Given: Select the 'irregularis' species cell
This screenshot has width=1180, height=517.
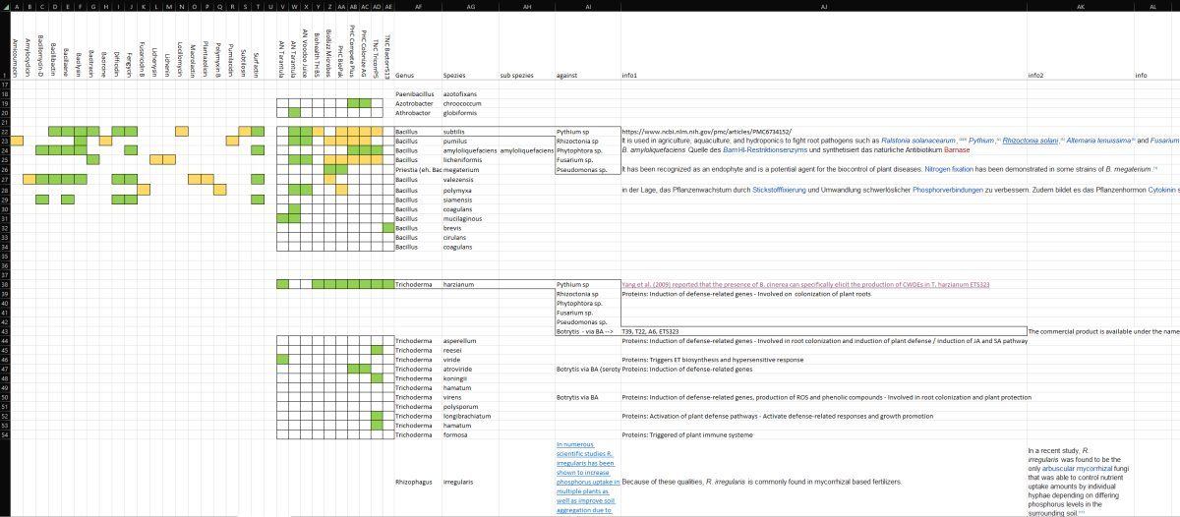Looking at the screenshot, I should pos(471,482).
